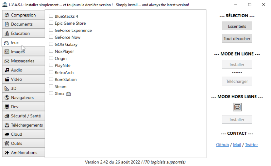This screenshot has width=271, height=166.
Task: Click the Messageries envelope icon
Action: pyautogui.click(x=7, y=61)
